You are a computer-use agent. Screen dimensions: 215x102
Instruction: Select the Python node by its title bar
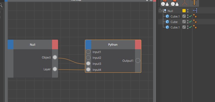(113, 45)
